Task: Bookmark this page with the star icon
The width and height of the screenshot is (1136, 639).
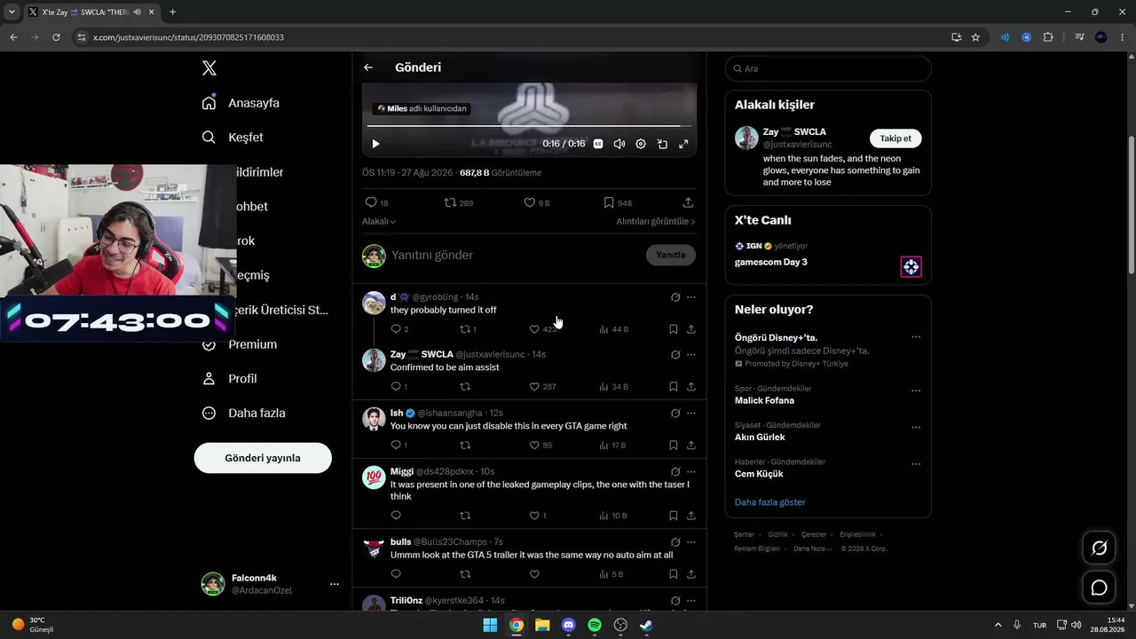Action: pyautogui.click(x=975, y=37)
